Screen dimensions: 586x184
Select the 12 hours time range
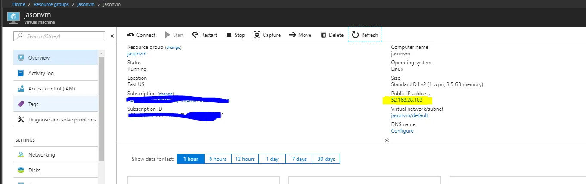[x=245, y=159]
